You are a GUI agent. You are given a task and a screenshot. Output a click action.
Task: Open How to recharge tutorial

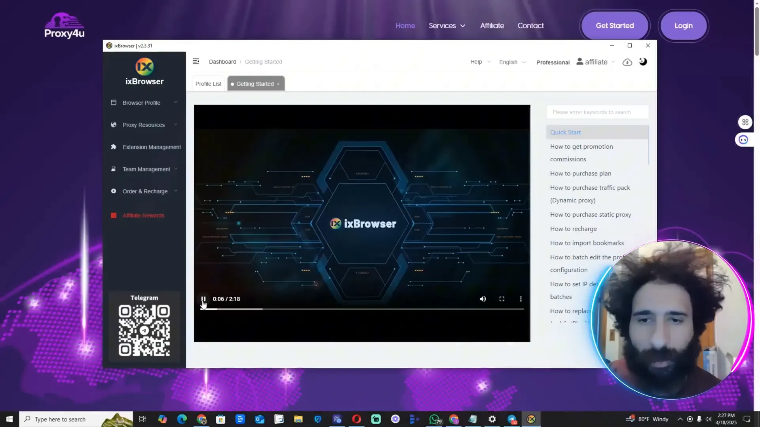(x=573, y=229)
